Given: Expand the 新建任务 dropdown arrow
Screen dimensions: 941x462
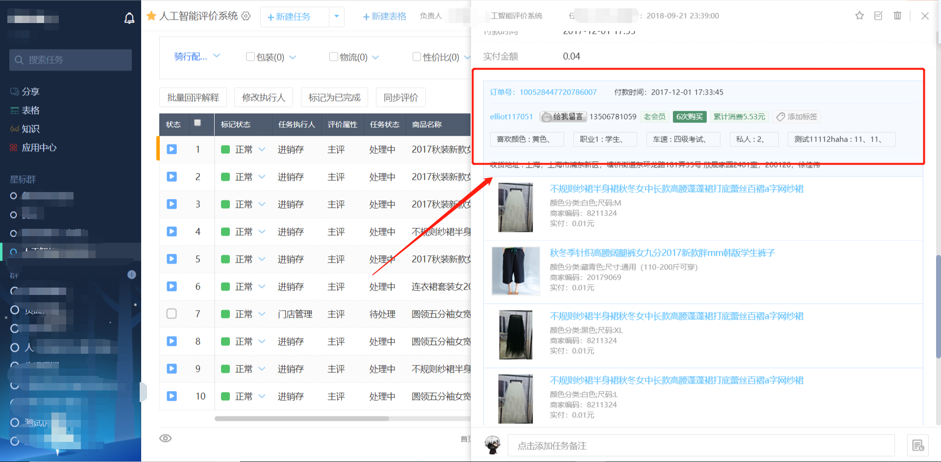Looking at the screenshot, I should (337, 16).
